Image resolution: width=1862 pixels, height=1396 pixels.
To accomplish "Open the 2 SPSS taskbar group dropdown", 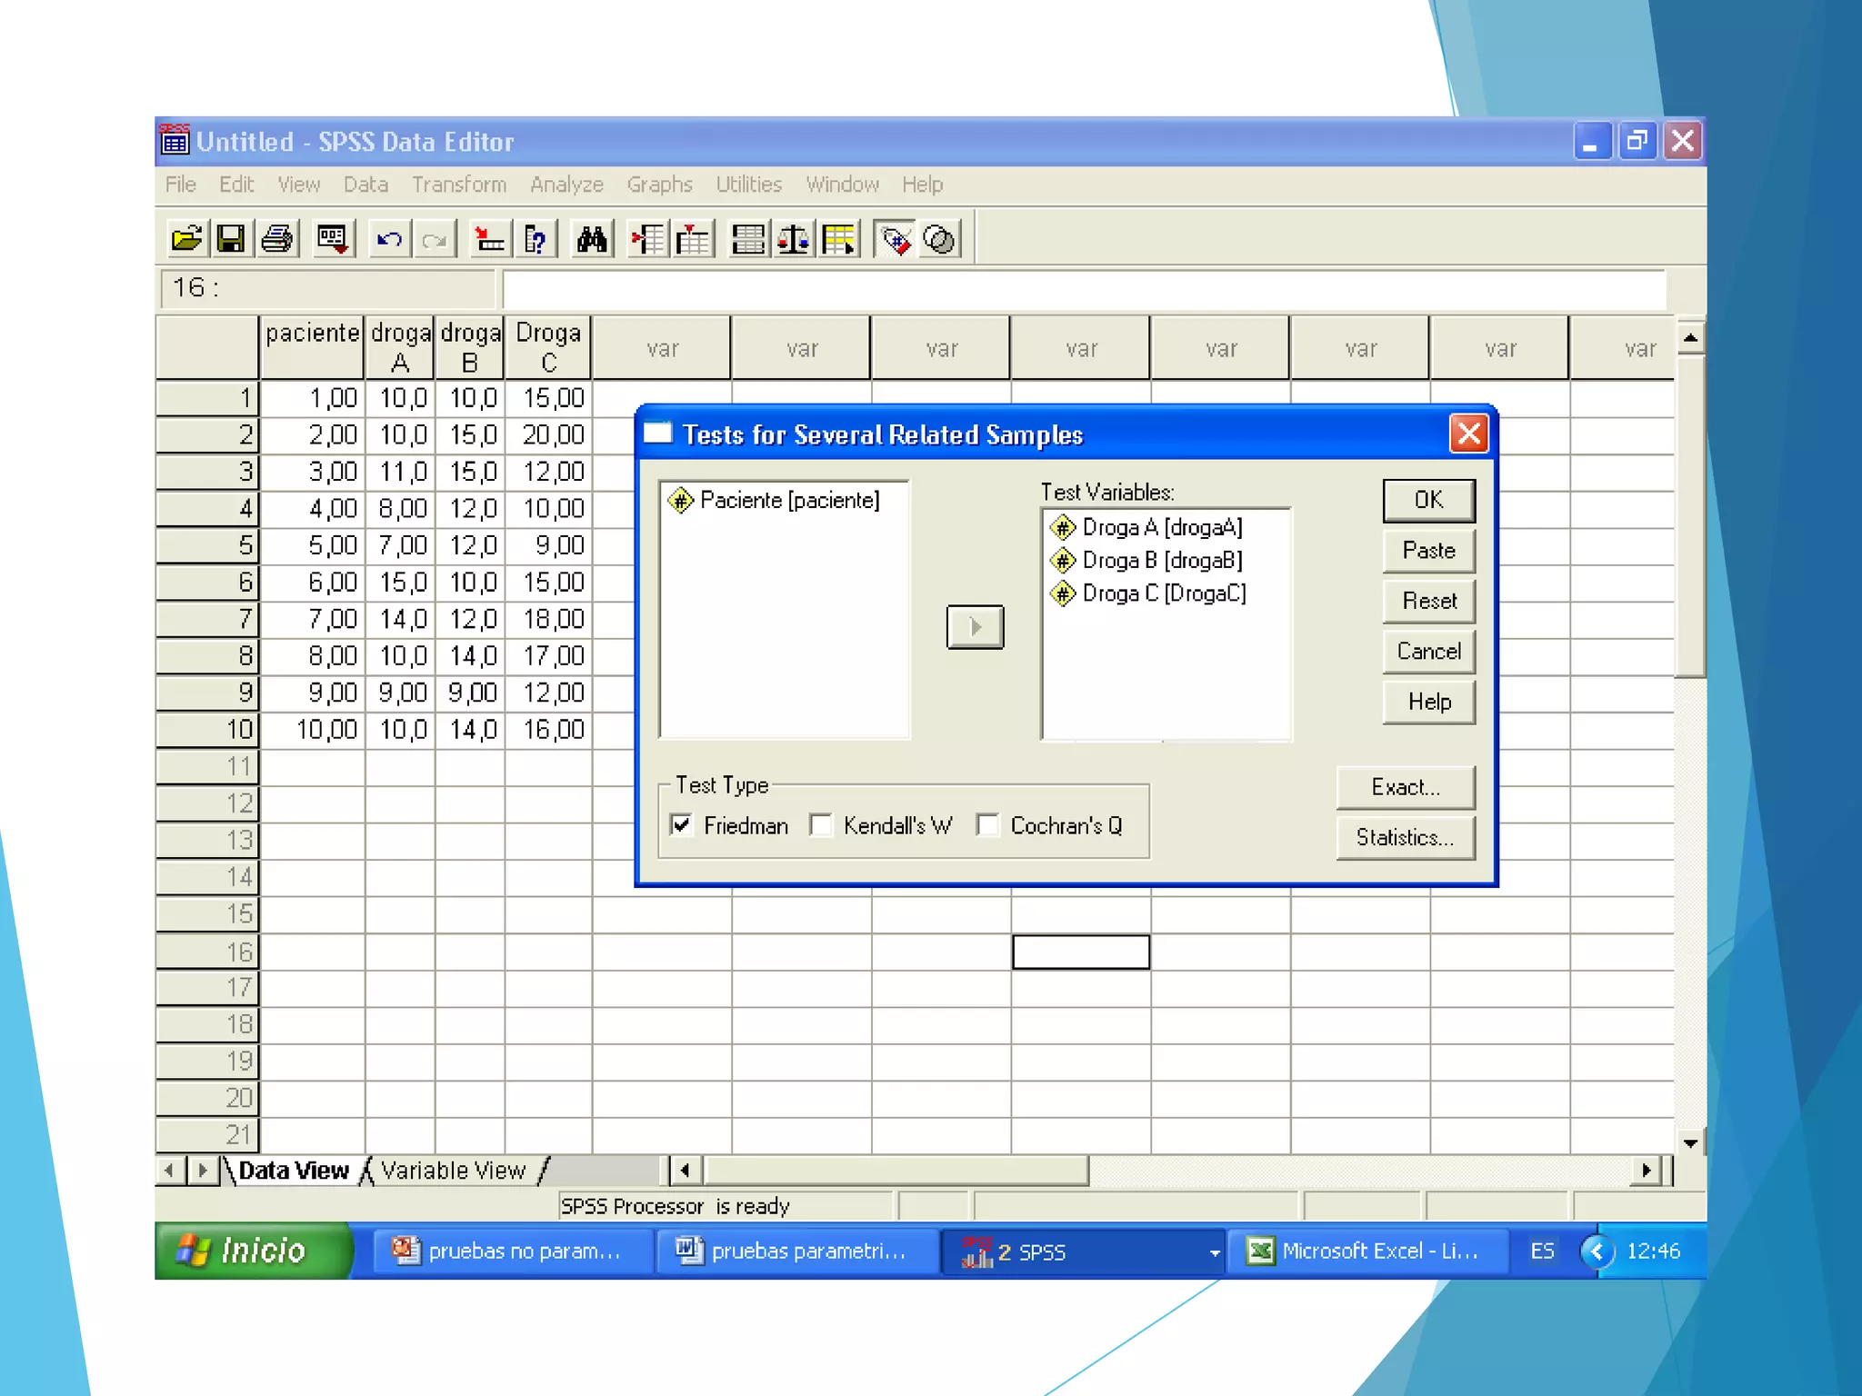I will pyautogui.click(x=1214, y=1252).
